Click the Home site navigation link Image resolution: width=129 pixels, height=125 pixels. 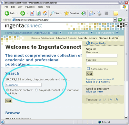click(x=9, y=33)
